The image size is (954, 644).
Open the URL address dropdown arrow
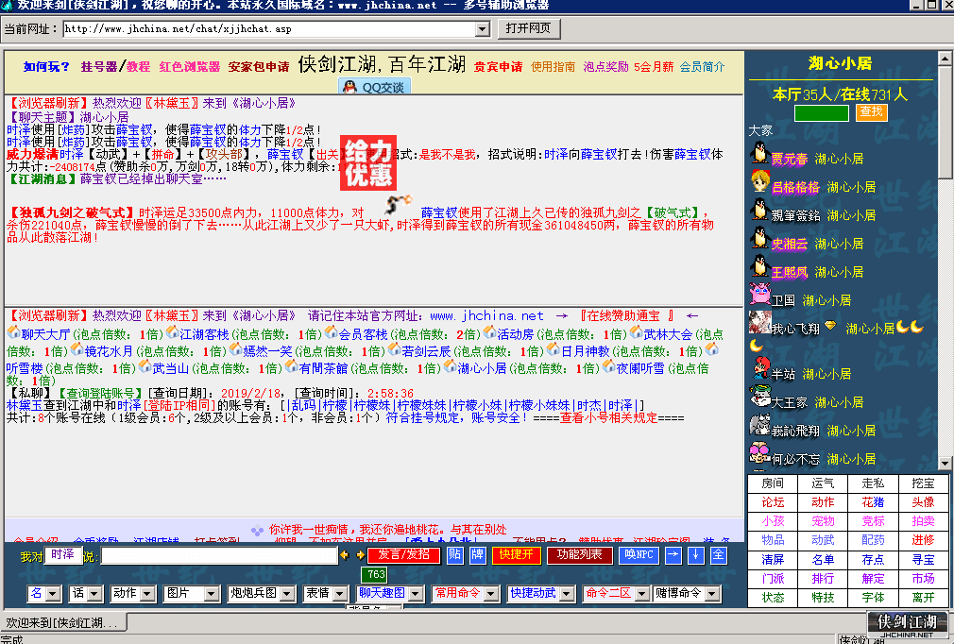coord(483,29)
